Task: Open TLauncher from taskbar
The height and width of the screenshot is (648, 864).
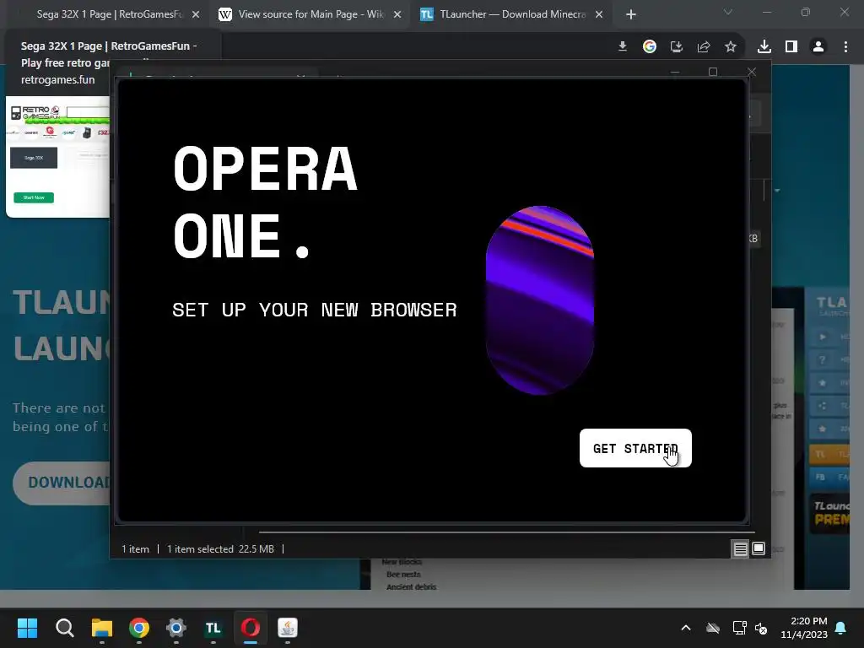Action: [x=213, y=628]
